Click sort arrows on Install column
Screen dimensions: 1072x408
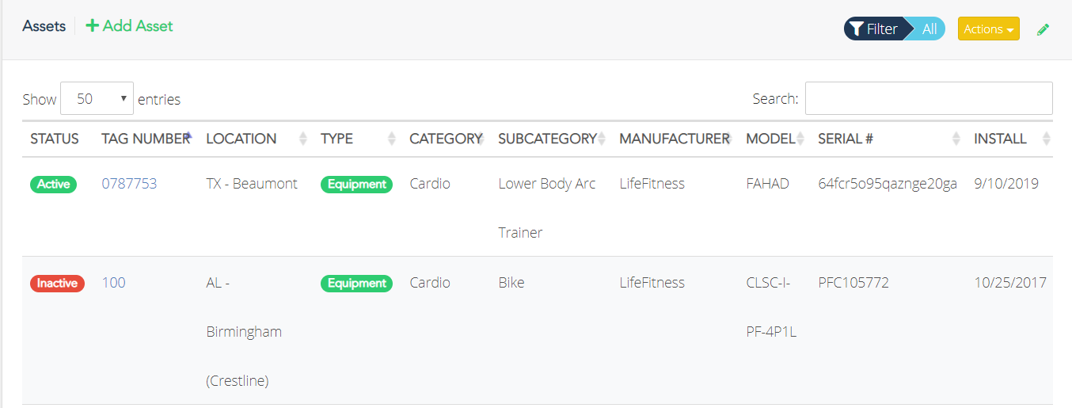[1047, 139]
